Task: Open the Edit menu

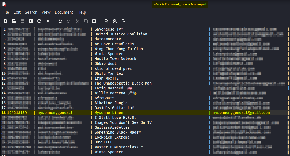Action: tap(17, 12)
